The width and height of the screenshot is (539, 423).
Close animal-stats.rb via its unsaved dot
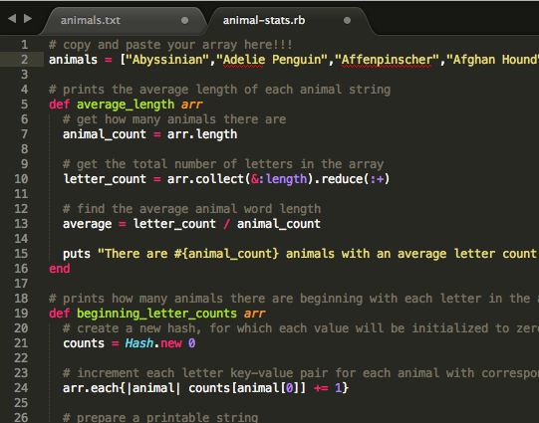347,21
